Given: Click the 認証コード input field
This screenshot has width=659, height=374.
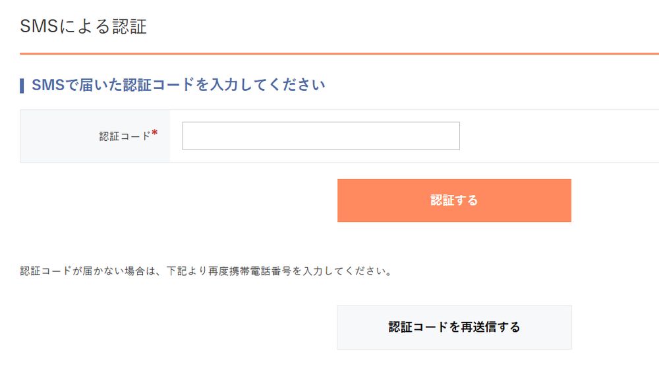Looking at the screenshot, I should (321, 136).
